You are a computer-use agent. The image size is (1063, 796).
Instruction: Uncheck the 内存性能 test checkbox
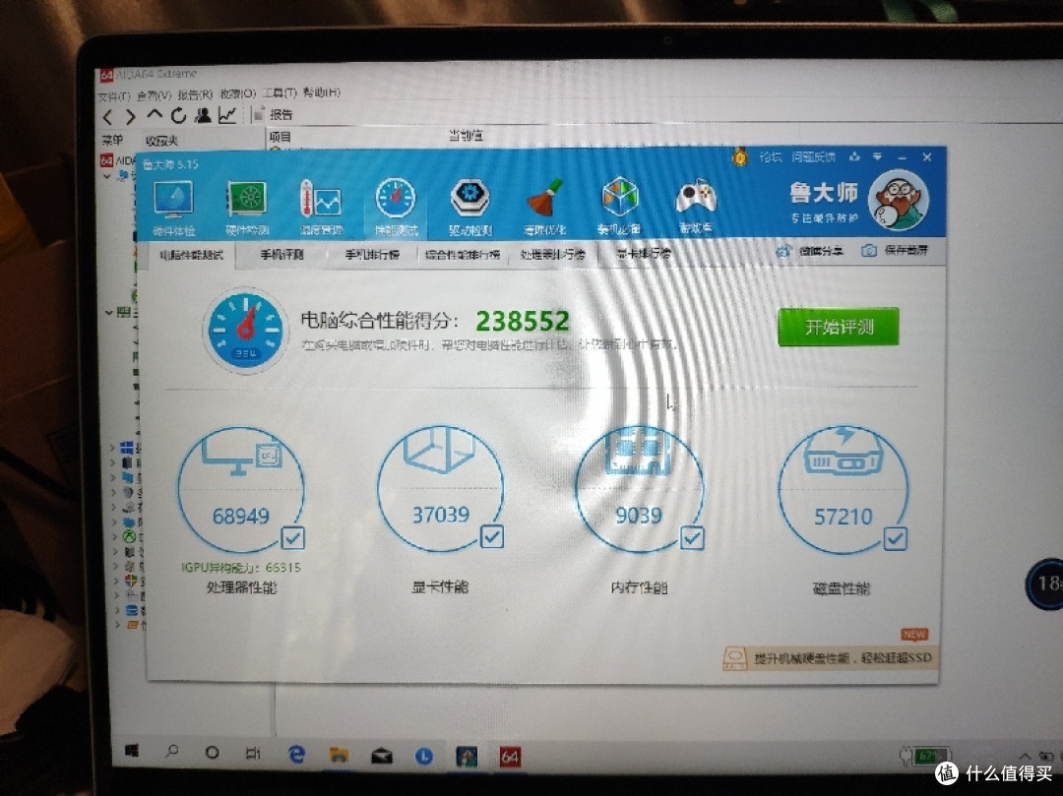(692, 538)
